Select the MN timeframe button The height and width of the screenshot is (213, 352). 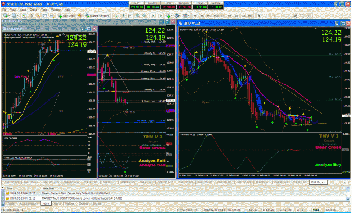coord(249,16)
